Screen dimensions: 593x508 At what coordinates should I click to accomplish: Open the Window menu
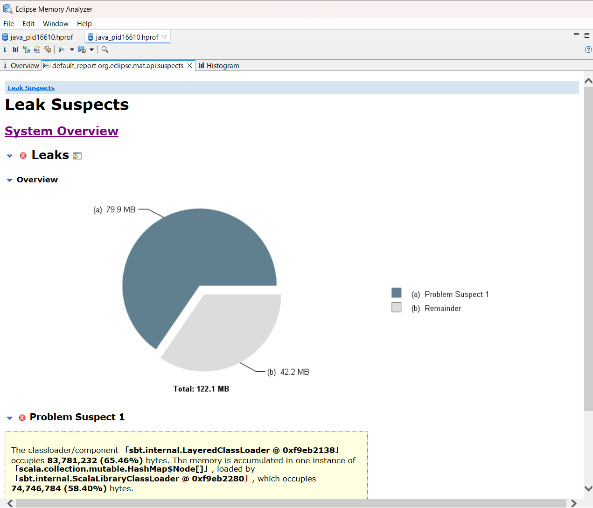(56, 24)
